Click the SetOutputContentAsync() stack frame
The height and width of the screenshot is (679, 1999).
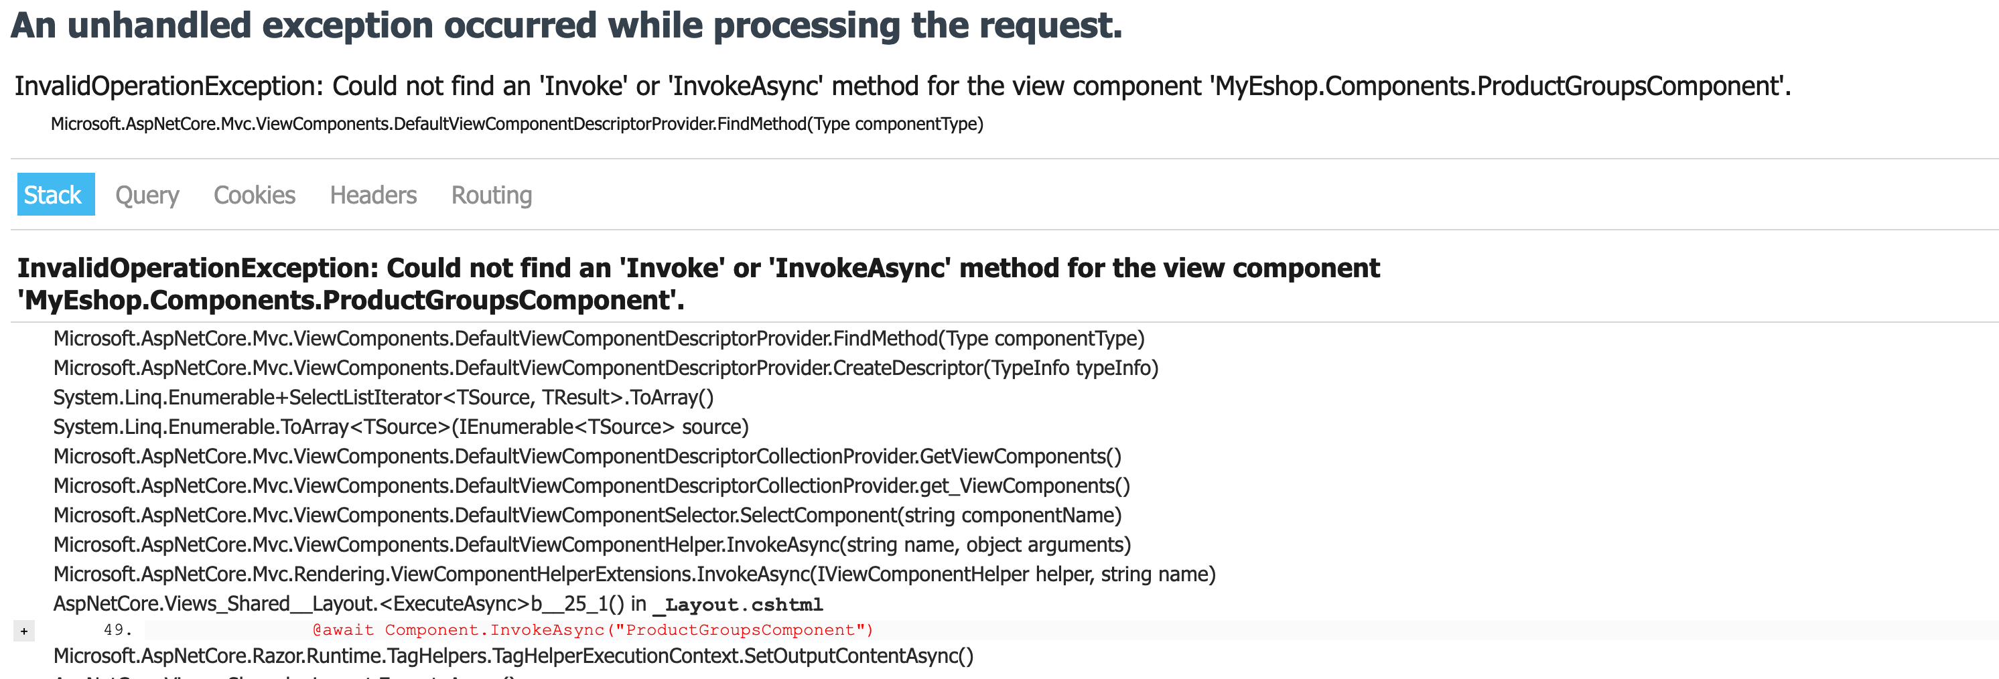pyautogui.click(x=513, y=656)
